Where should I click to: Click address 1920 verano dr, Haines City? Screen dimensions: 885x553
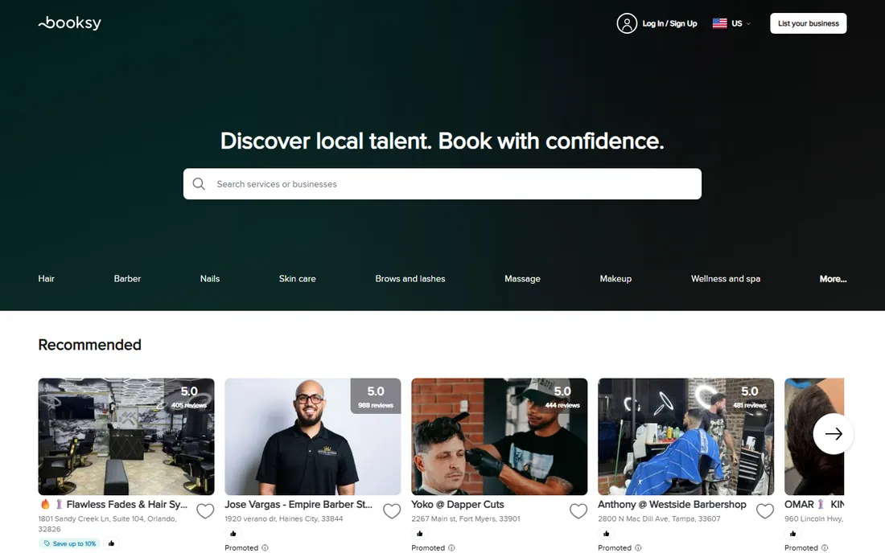[x=284, y=518]
